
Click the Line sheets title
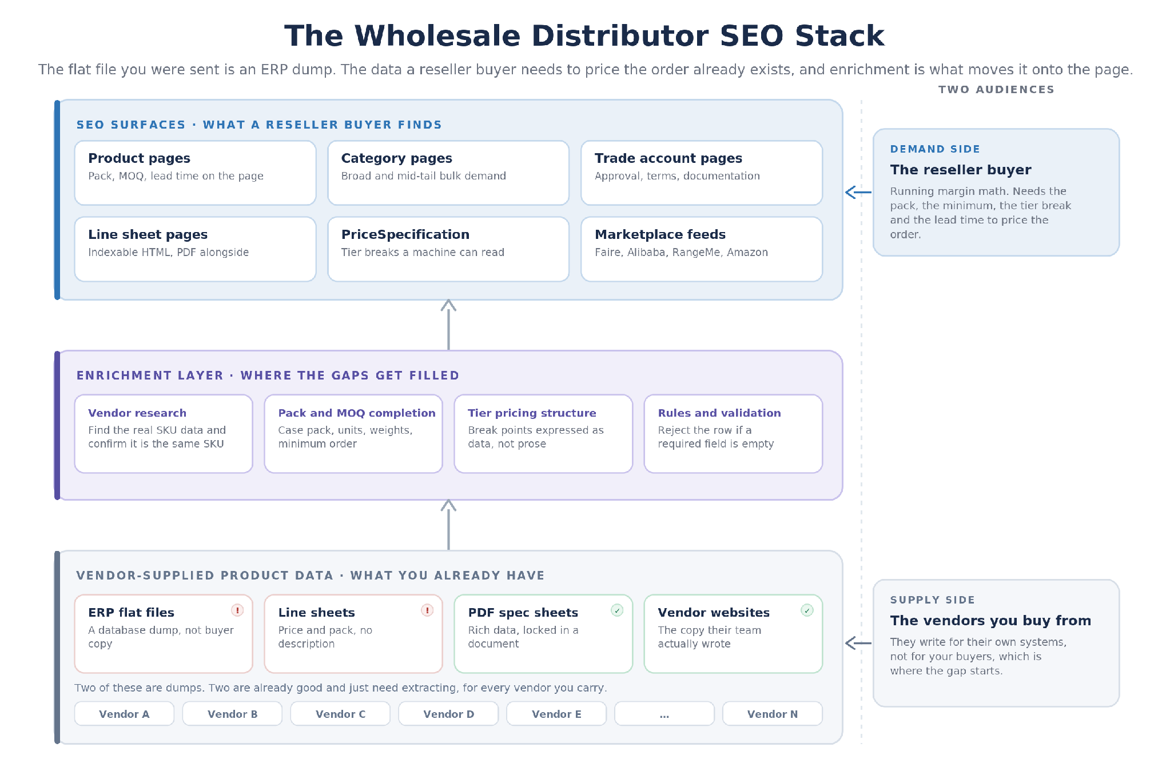(316, 613)
